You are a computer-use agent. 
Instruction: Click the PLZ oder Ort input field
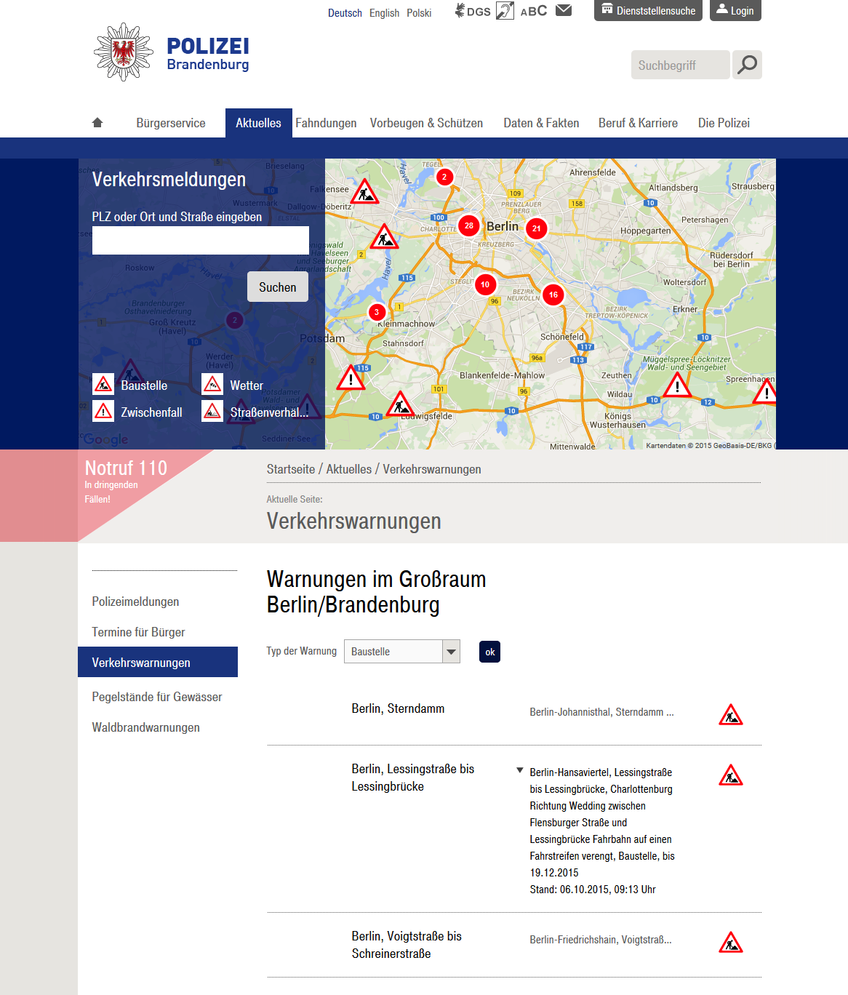(x=201, y=240)
